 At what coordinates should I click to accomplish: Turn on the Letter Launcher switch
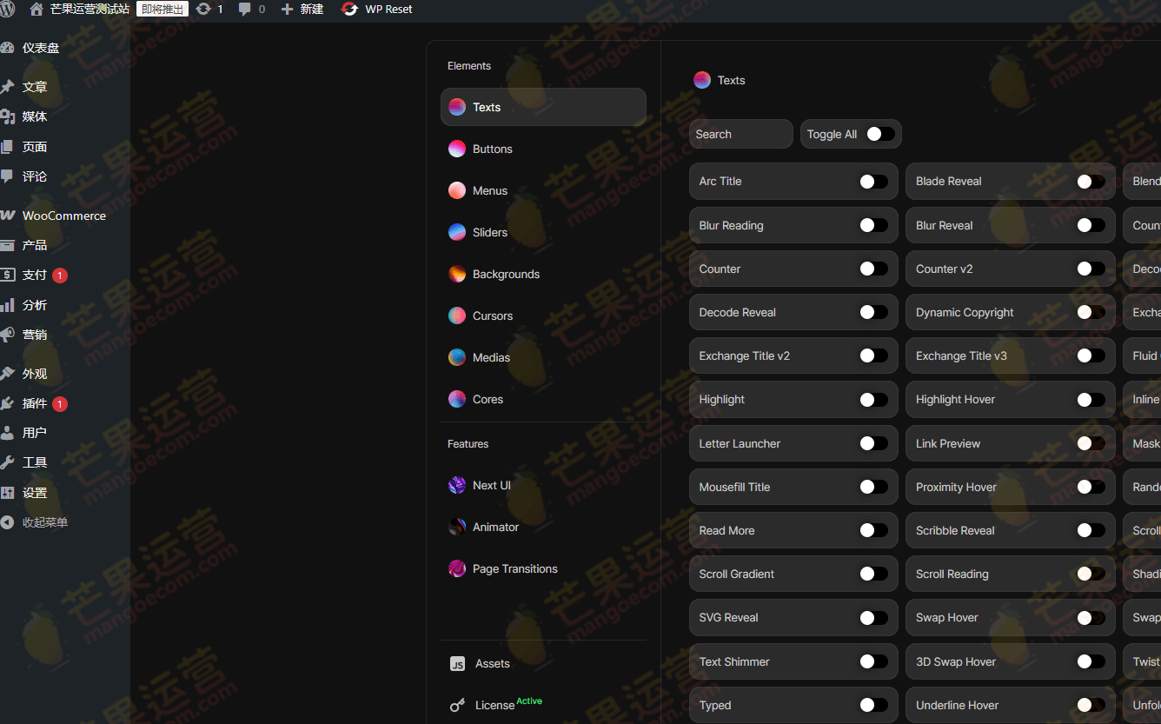pos(873,443)
